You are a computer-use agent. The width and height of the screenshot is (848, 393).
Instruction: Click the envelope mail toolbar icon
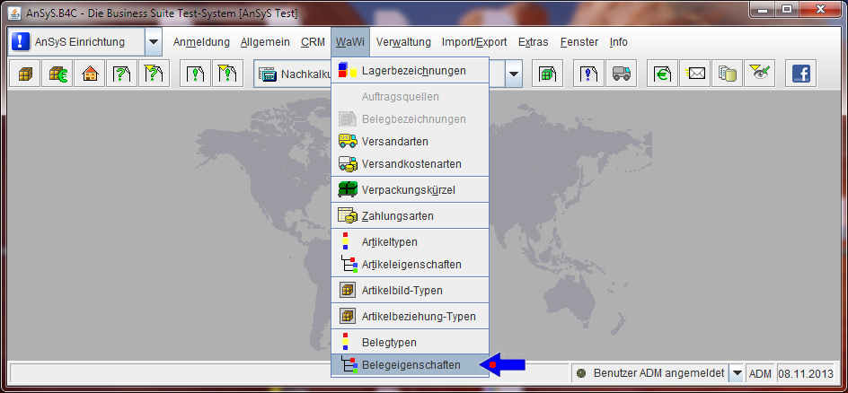695,74
